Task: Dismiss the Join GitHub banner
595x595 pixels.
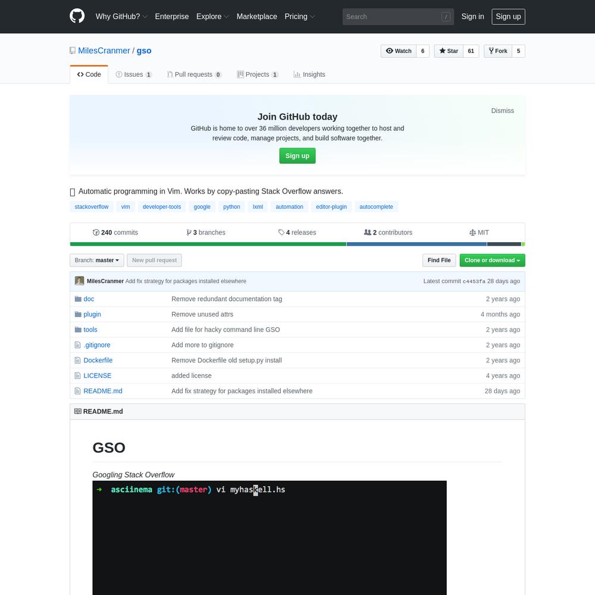Action: tap(502, 111)
